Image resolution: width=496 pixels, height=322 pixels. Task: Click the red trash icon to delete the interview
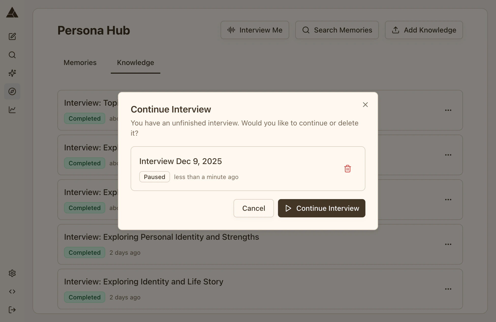click(x=347, y=169)
